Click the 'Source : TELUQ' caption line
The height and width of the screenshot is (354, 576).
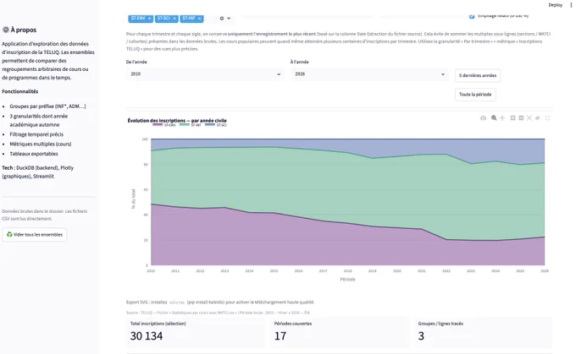coord(218,313)
